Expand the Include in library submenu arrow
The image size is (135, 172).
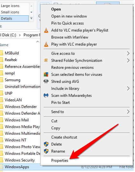(x=128, y=89)
